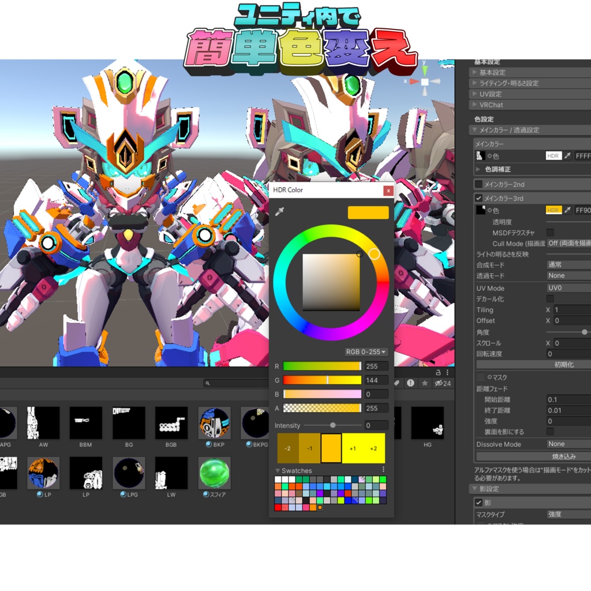Select the black LP texture asset
Viewport: 591px width, 591px height.
pyautogui.click(x=86, y=473)
